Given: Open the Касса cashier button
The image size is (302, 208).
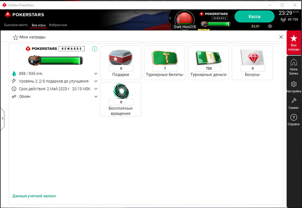Looking at the screenshot, I should (x=255, y=16).
